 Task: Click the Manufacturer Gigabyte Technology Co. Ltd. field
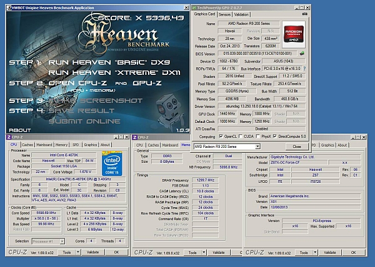[x=315, y=157]
